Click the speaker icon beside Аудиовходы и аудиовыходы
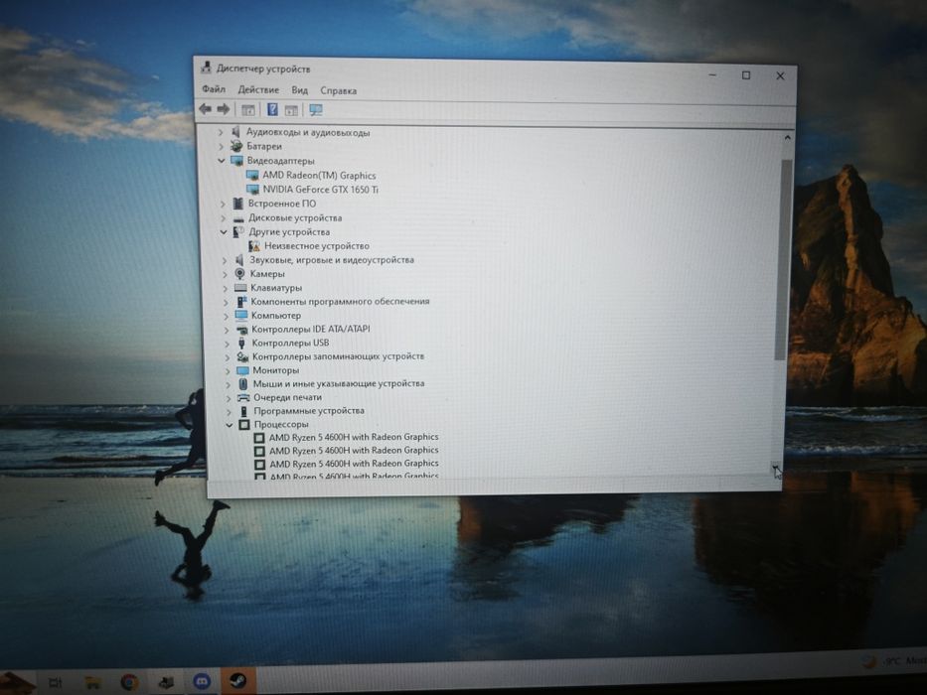927x695 pixels. pos(235,132)
